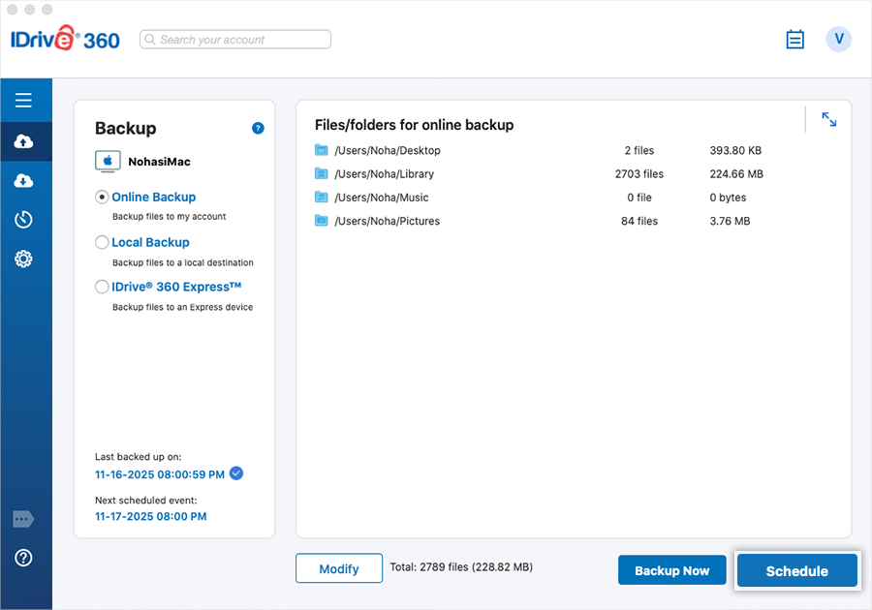Image resolution: width=872 pixels, height=610 pixels.
Task: Click the Modify button
Action: (x=339, y=569)
